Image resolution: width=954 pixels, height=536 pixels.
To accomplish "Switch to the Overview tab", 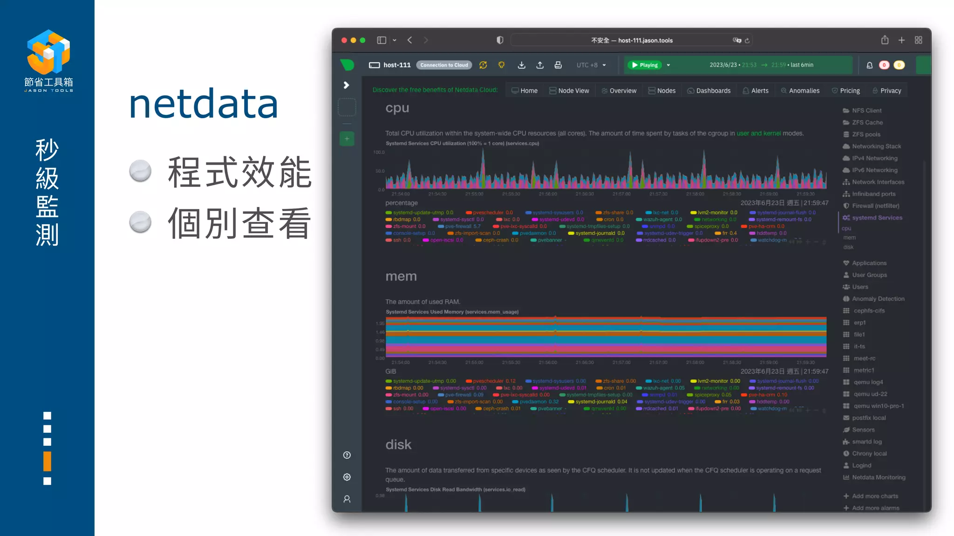I will click(619, 91).
